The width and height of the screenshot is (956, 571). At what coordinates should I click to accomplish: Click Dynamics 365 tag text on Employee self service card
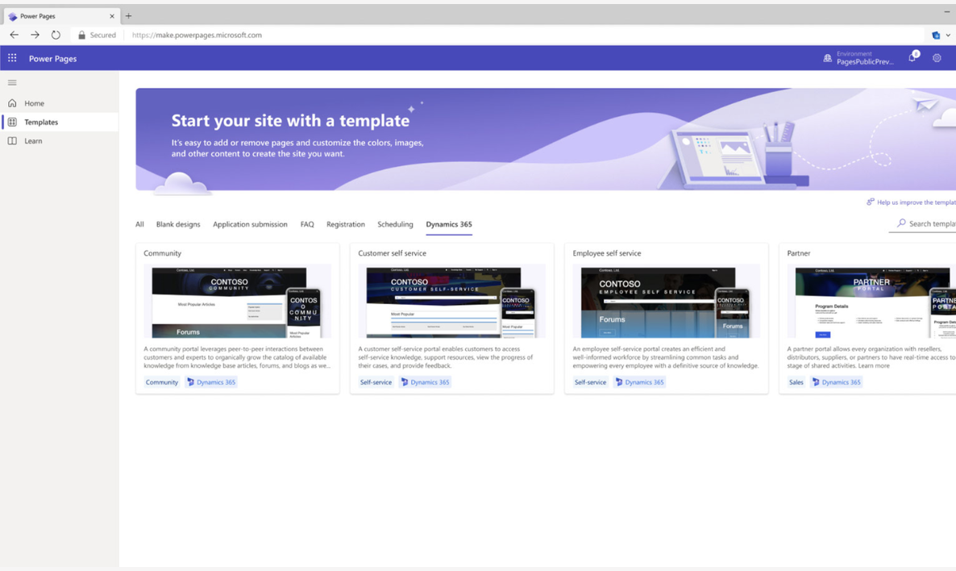tap(644, 382)
